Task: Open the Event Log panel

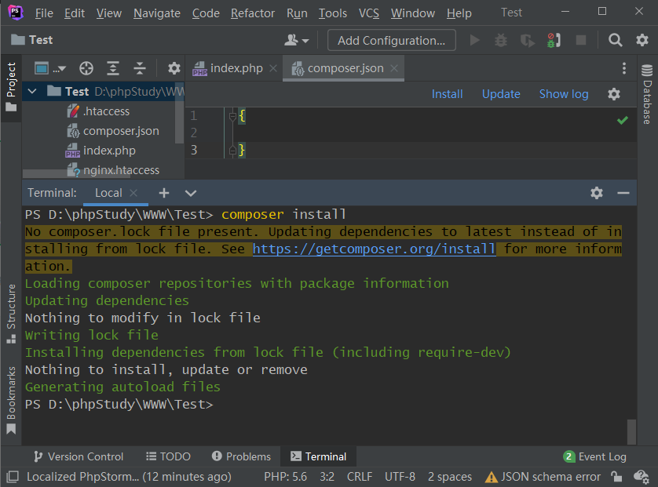Action: (594, 457)
